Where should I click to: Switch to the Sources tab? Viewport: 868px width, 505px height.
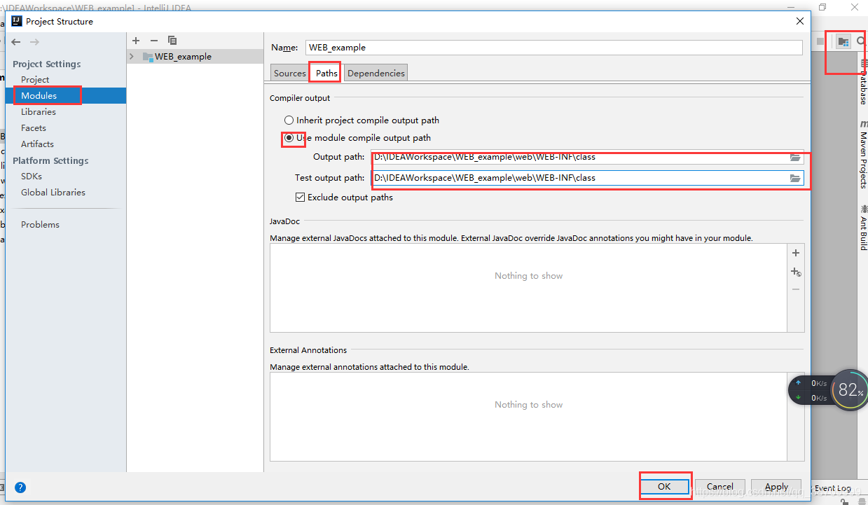click(x=289, y=74)
